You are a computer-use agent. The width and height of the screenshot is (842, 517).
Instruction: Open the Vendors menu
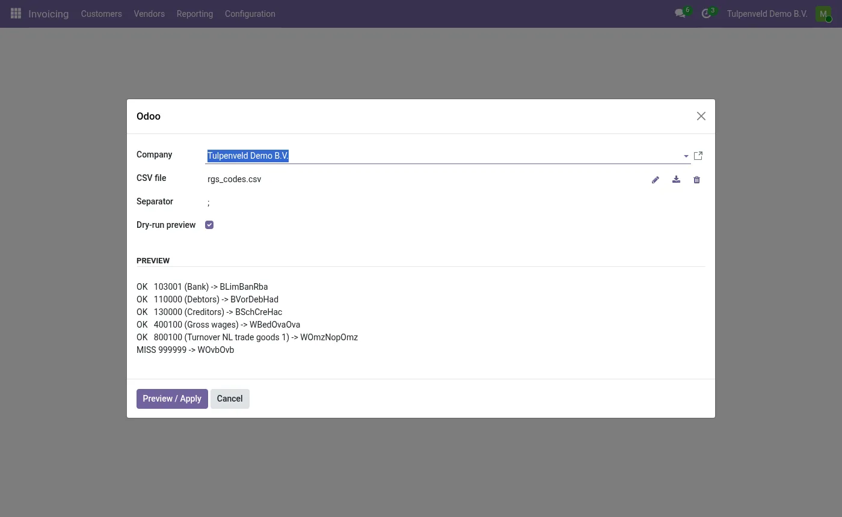point(149,13)
